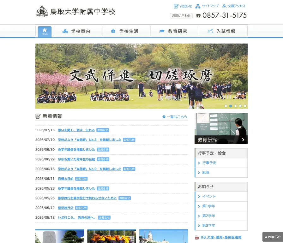Click お知らせ tag beside 目標と目的
Viewport: 283px width, 243px height.
pyautogui.click(x=81, y=179)
